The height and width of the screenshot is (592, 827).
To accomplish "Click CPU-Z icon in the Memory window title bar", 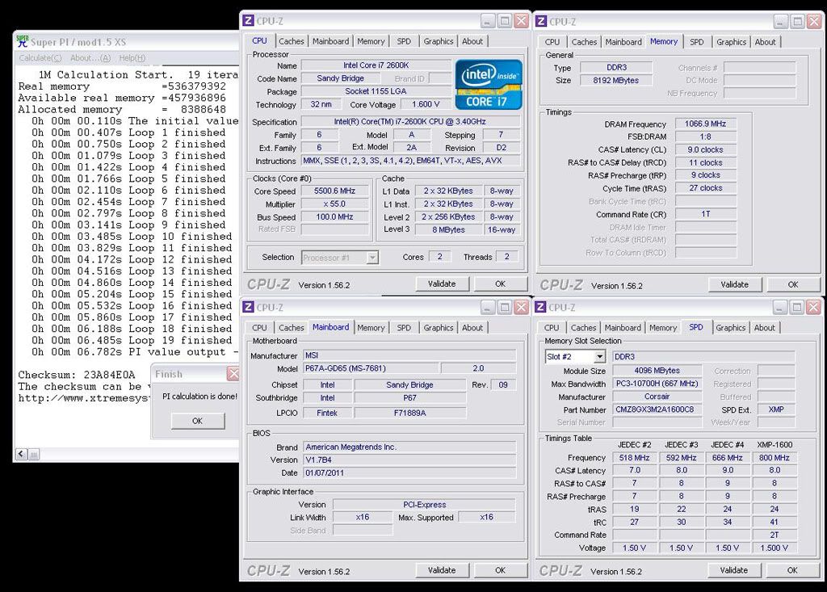I will click(x=542, y=21).
